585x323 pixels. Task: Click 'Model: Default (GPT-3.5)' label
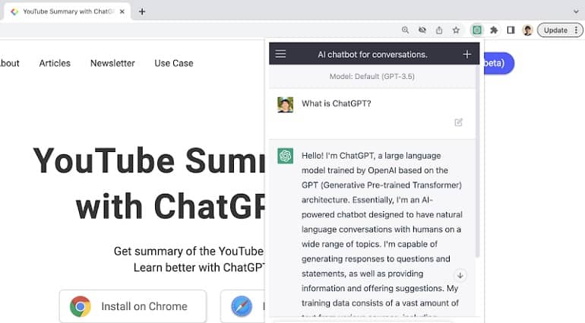click(x=372, y=76)
